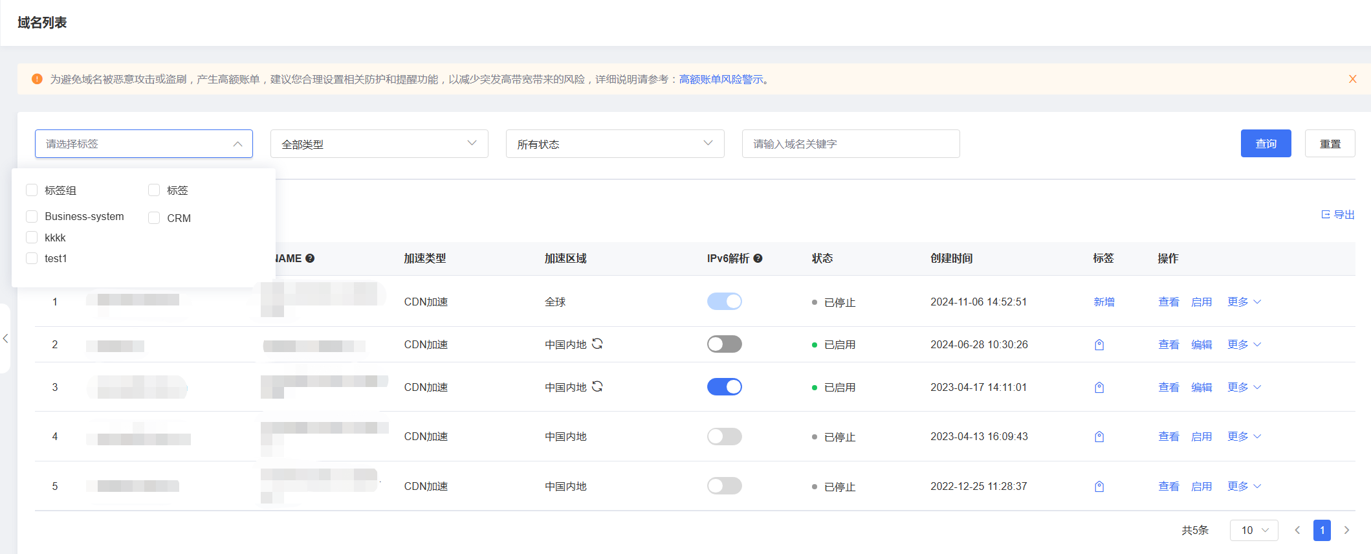Click 启用 in row 1

click(1201, 302)
